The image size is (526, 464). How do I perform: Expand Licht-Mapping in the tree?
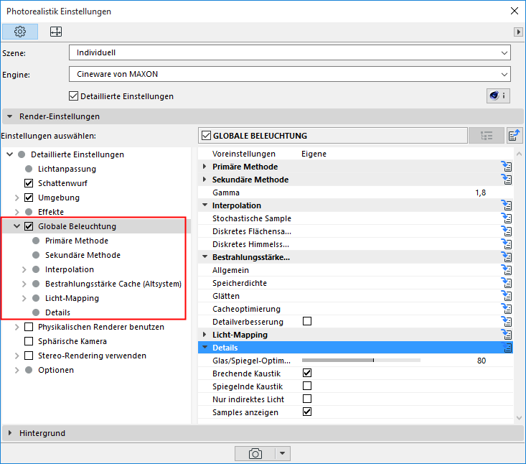pyautogui.click(x=24, y=298)
